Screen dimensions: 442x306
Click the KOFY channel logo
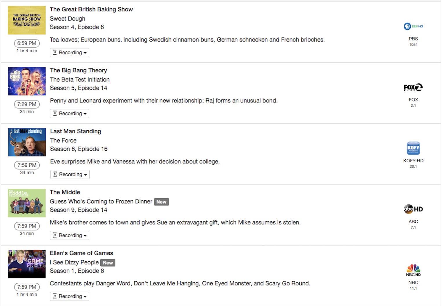(x=413, y=148)
